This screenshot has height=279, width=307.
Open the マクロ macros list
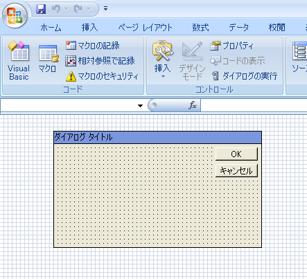pyautogui.click(x=48, y=59)
